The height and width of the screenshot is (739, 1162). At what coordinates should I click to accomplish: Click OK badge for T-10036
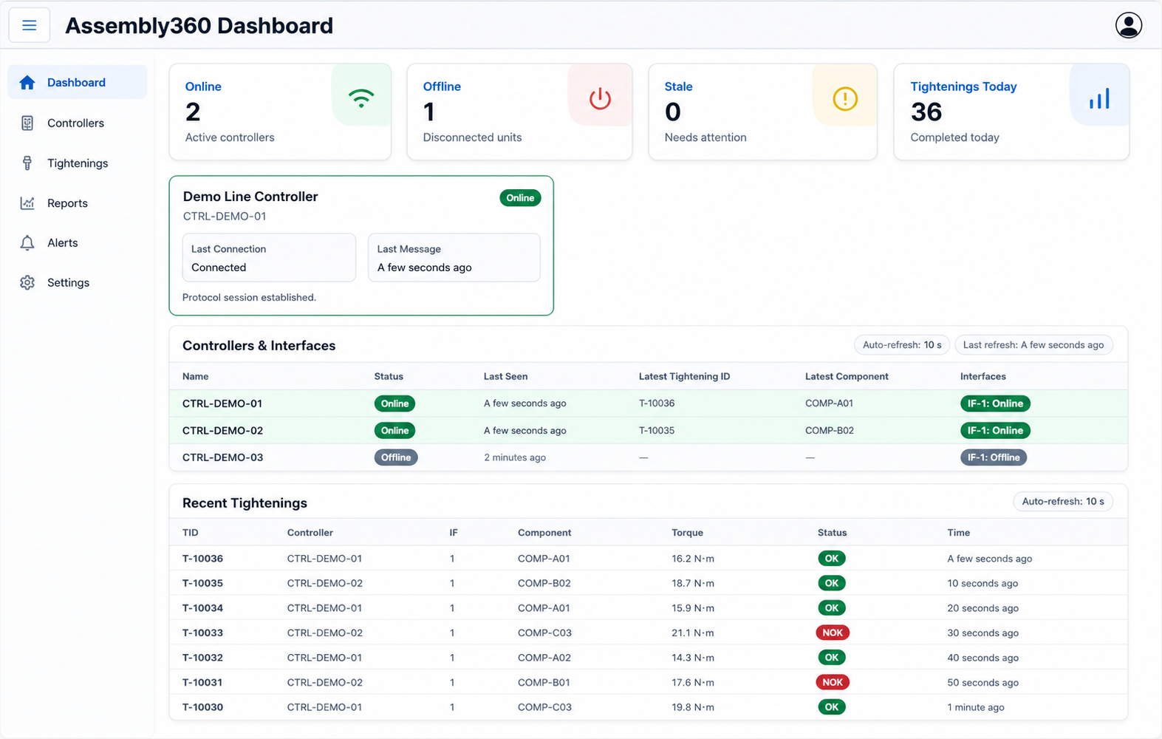(832, 559)
